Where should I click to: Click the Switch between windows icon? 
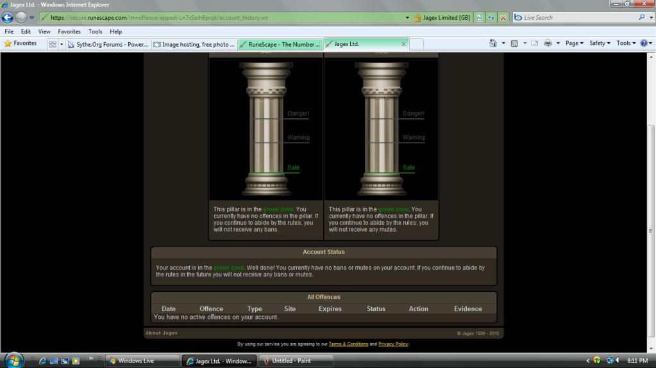[64, 361]
